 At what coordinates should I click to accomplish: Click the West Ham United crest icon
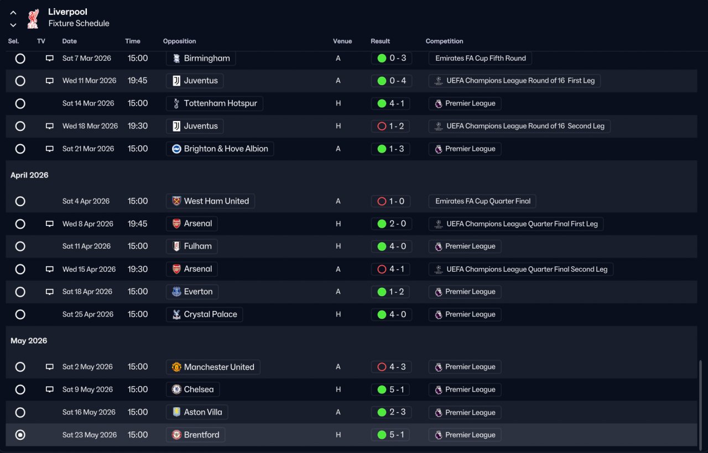[176, 201]
